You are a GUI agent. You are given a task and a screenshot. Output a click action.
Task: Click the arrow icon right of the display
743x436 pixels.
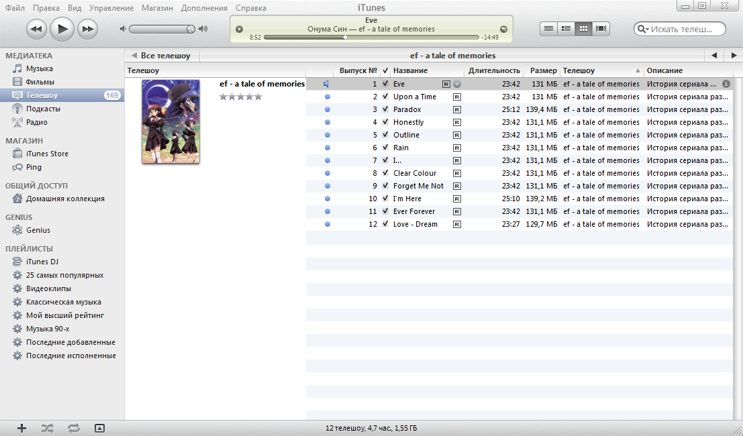tap(503, 30)
